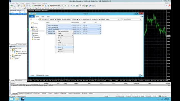The image size is (180, 101).
Task: Sort files by Name column
Action: click(x=58, y=22)
